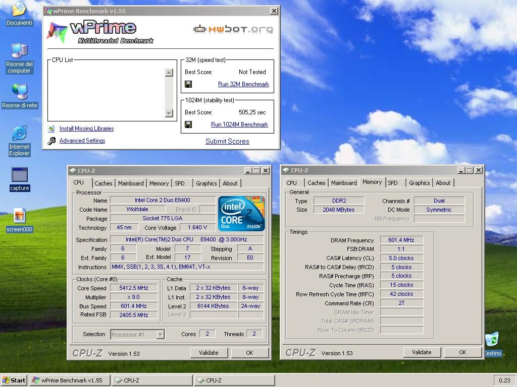517x387 pixels.
Task: Switch to Graphics tab in left CPU-Z
Action: point(206,183)
